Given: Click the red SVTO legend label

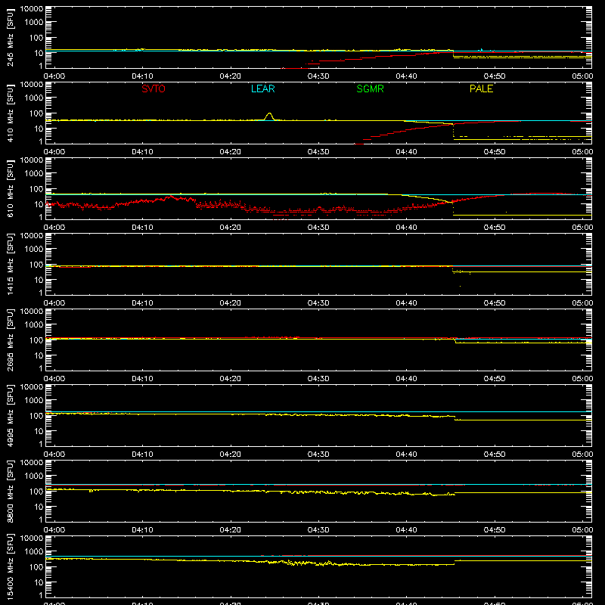Looking at the screenshot, I should coord(154,88).
